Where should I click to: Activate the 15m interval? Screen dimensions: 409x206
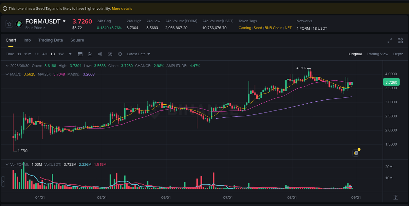click(x=28, y=54)
